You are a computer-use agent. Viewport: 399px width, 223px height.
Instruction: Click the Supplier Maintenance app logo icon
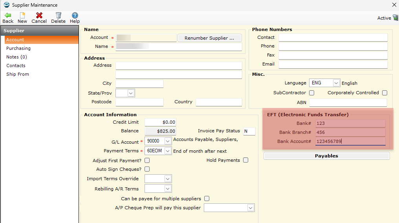[7, 5]
